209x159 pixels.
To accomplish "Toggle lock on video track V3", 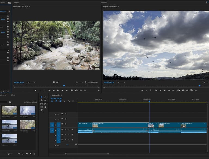I will [x=55, y=115].
